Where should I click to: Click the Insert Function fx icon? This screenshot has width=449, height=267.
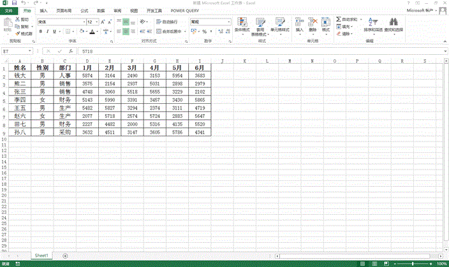point(70,50)
